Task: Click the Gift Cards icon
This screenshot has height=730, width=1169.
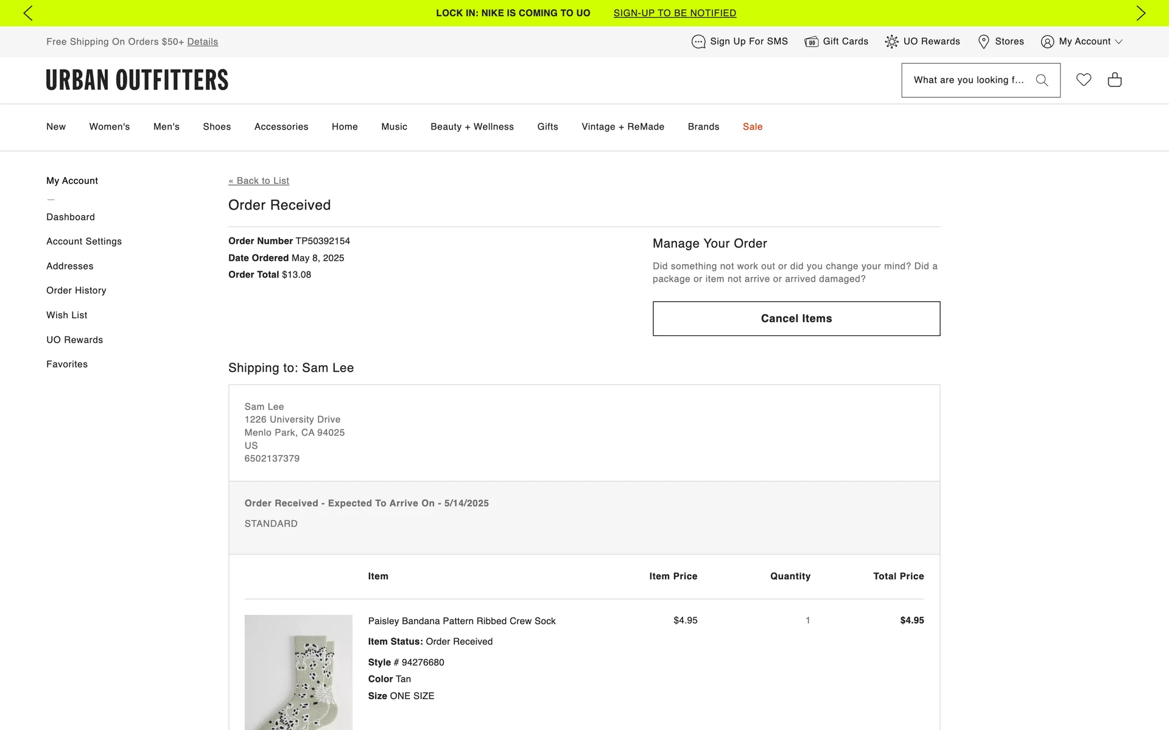Action: [x=811, y=42]
